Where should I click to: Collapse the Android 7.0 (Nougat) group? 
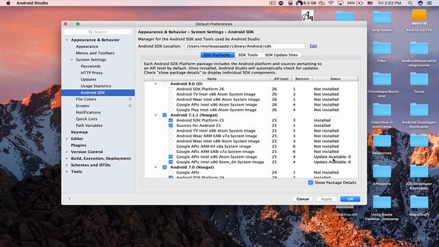(x=156, y=167)
